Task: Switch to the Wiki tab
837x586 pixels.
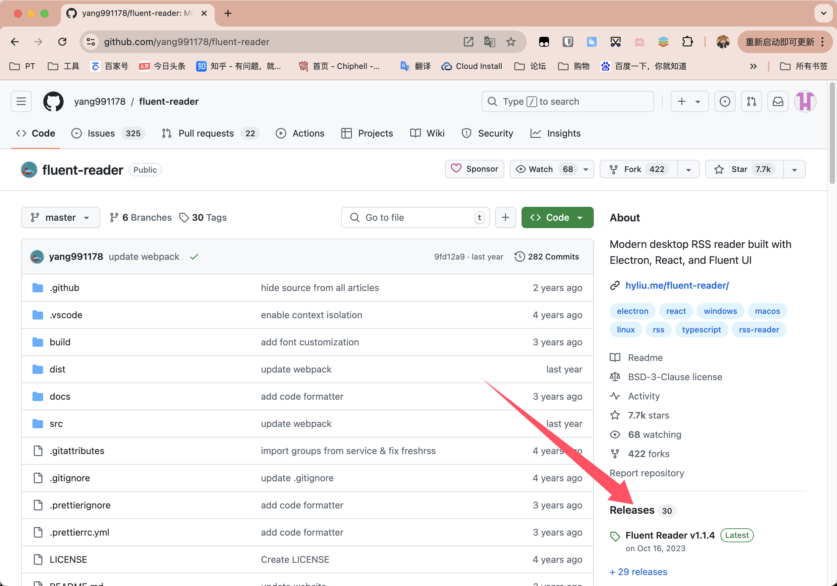Action: (427, 134)
